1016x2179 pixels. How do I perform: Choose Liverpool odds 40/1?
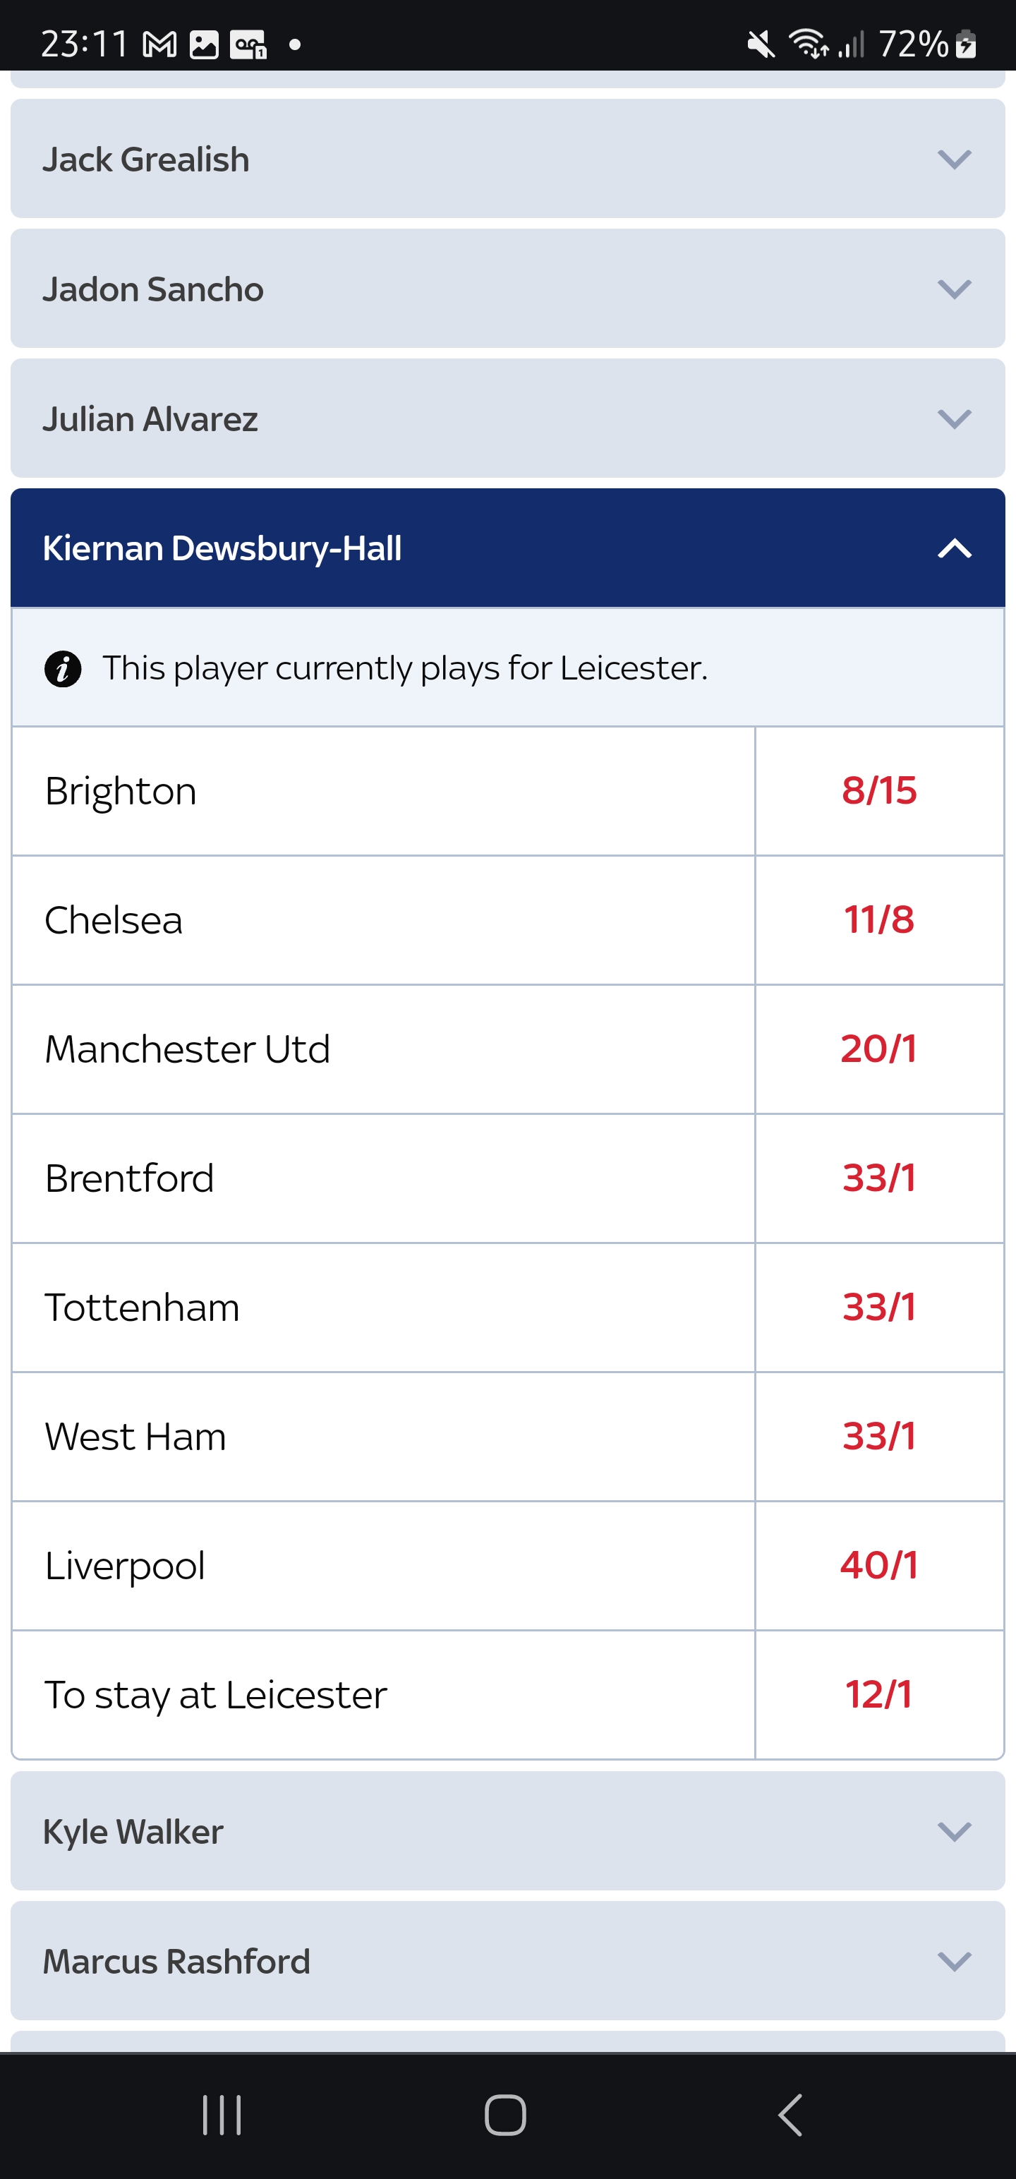[x=879, y=1566]
